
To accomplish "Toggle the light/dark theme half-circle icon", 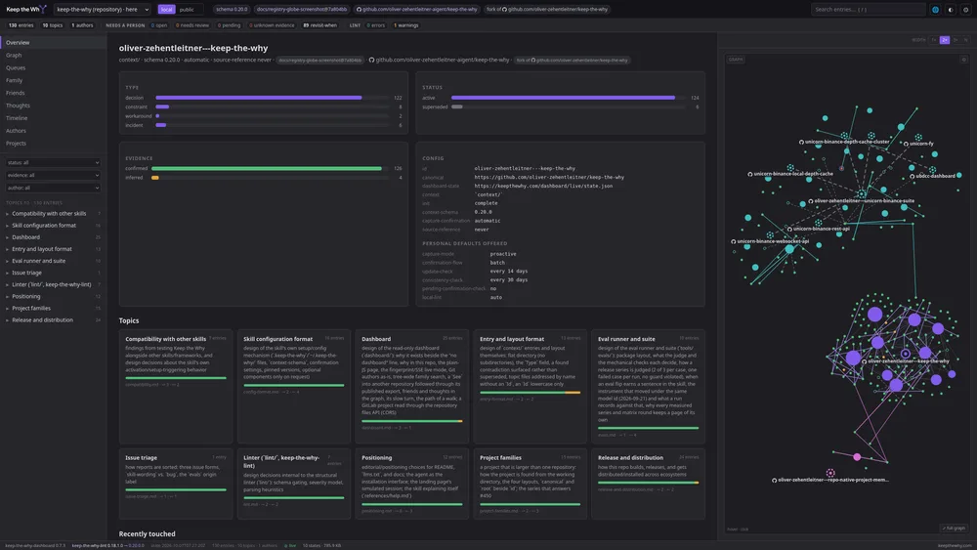I will [x=951, y=10].
